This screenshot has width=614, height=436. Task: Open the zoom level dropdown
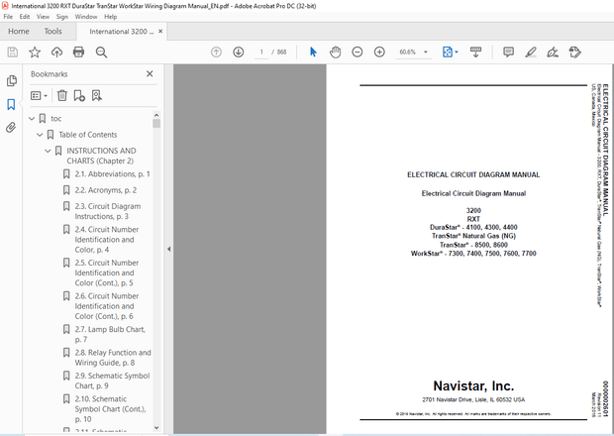click(426, 53)
